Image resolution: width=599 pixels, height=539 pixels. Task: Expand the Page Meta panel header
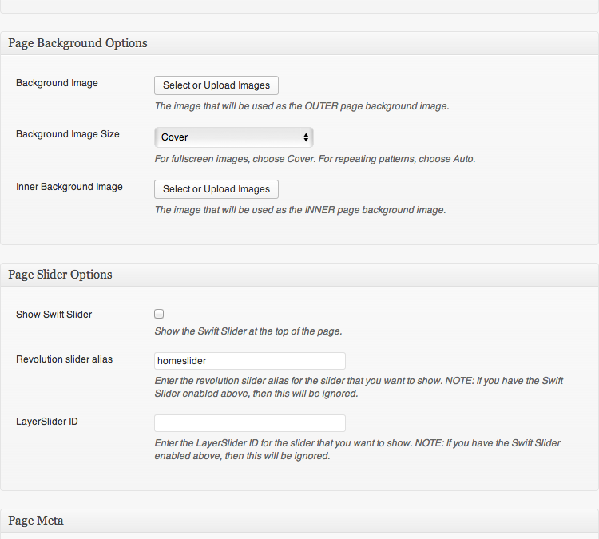(x=299, y=521)
